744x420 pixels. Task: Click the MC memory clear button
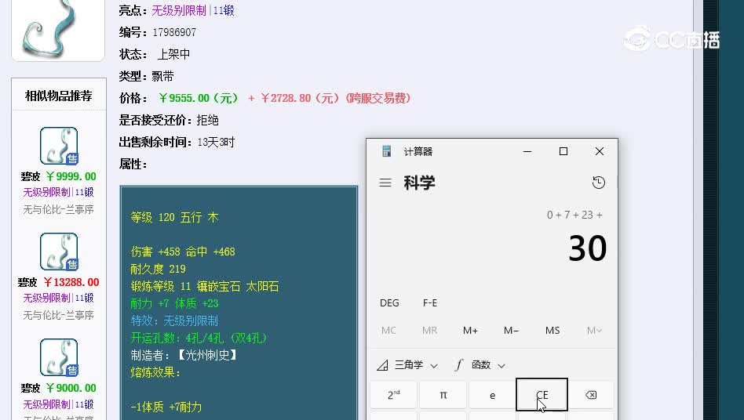click(388, 331)
